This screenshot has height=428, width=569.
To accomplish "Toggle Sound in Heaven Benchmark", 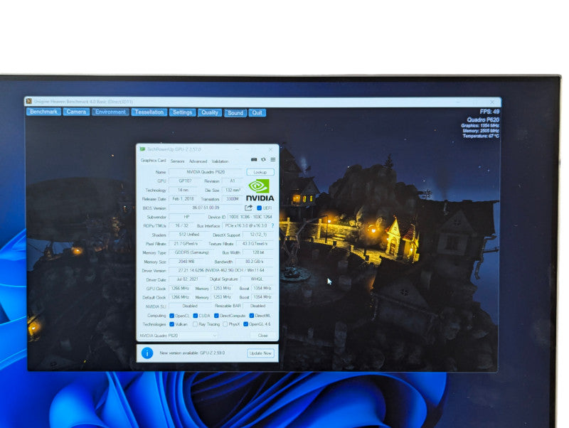I will [235, 113].
